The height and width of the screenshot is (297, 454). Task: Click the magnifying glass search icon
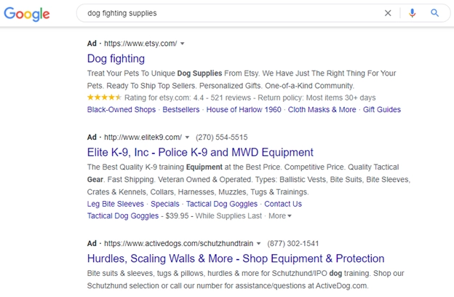(435, 13)
